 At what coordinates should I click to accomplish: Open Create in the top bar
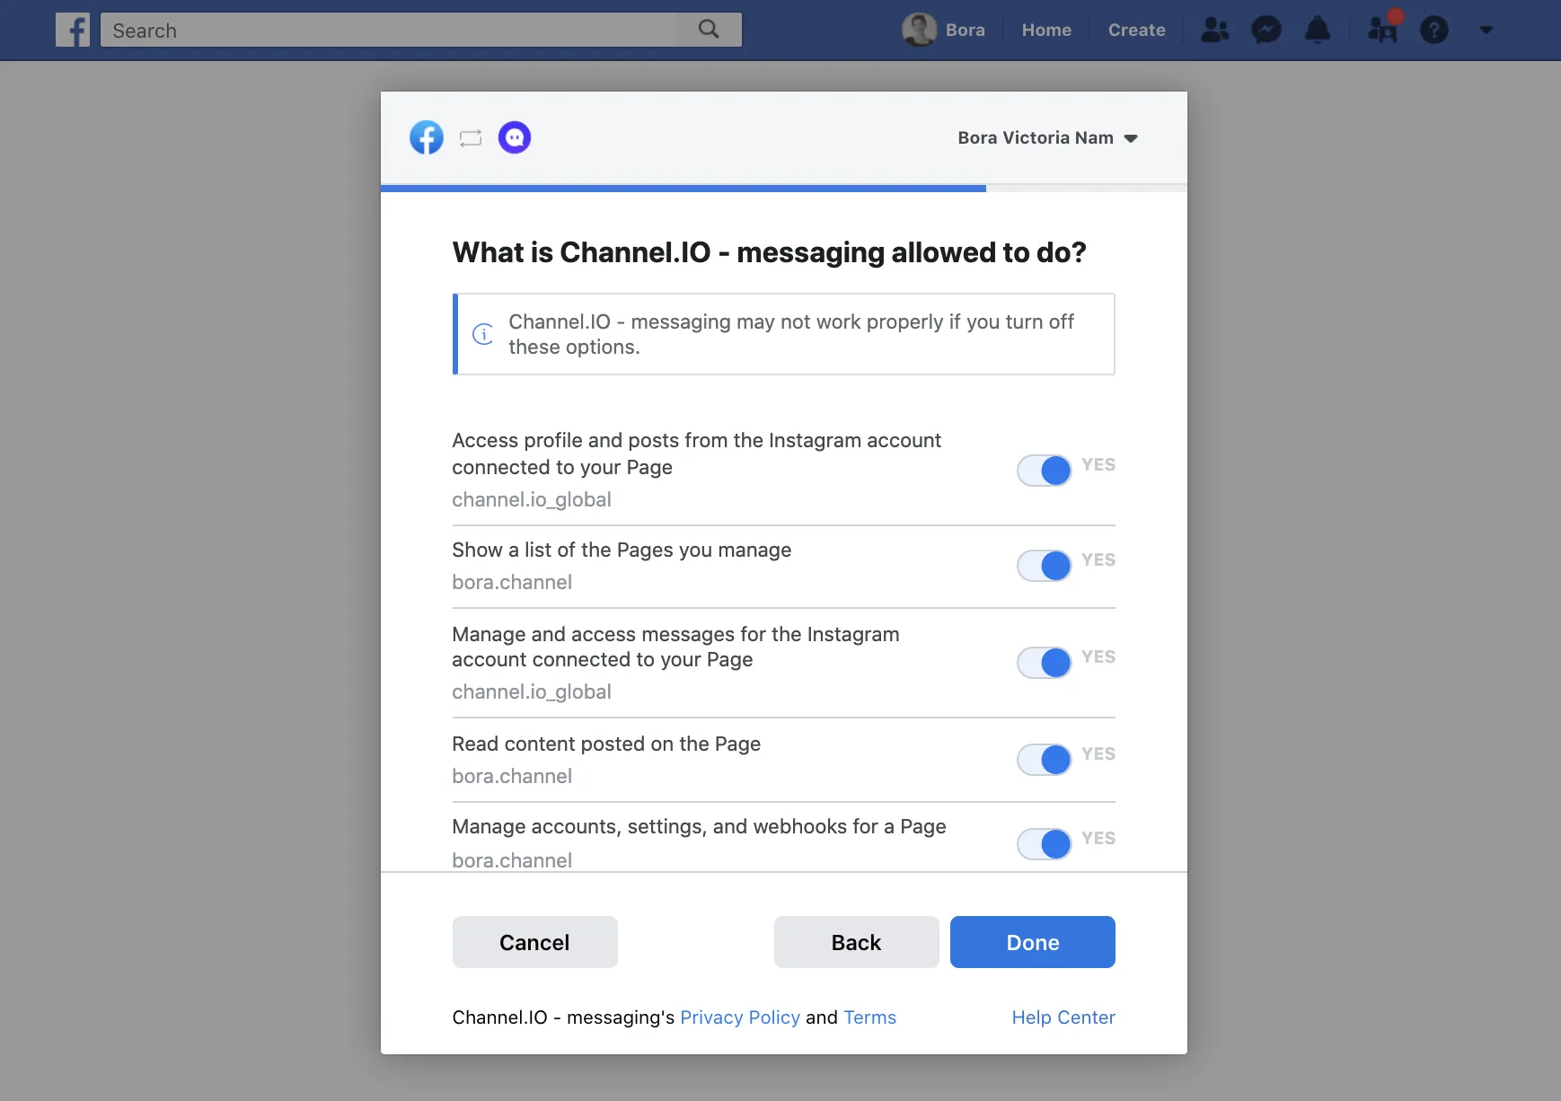[1136, 30]
